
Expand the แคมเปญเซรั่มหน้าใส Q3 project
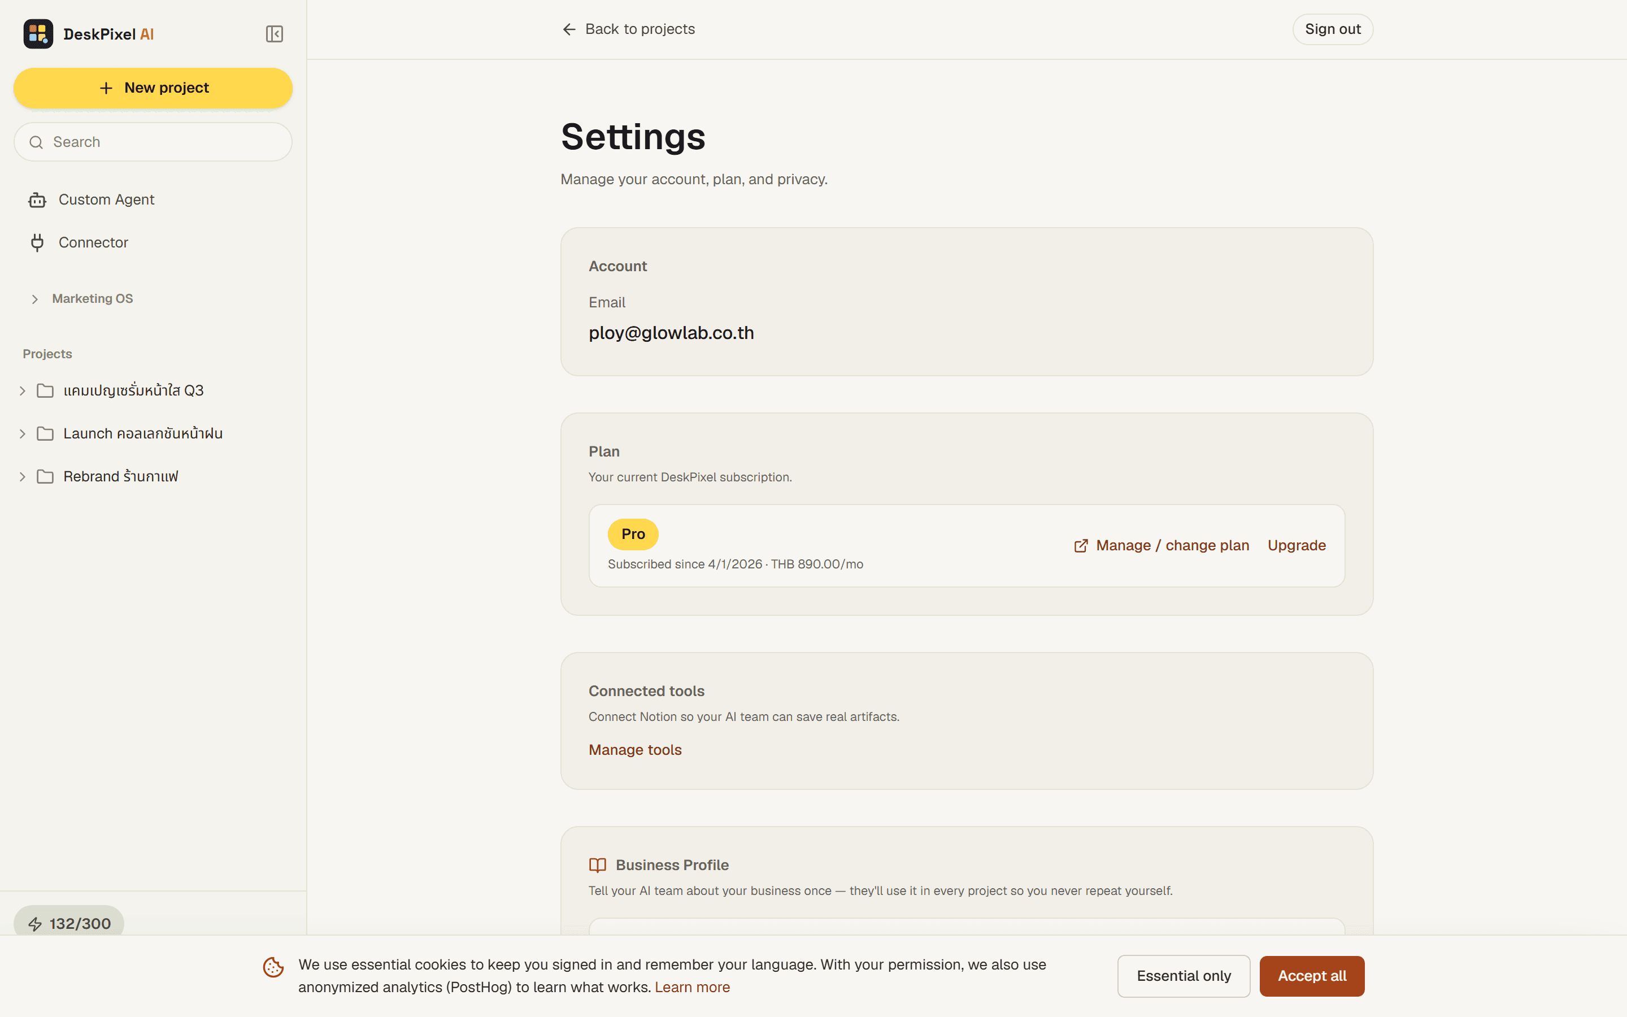(x=22, y=391)
